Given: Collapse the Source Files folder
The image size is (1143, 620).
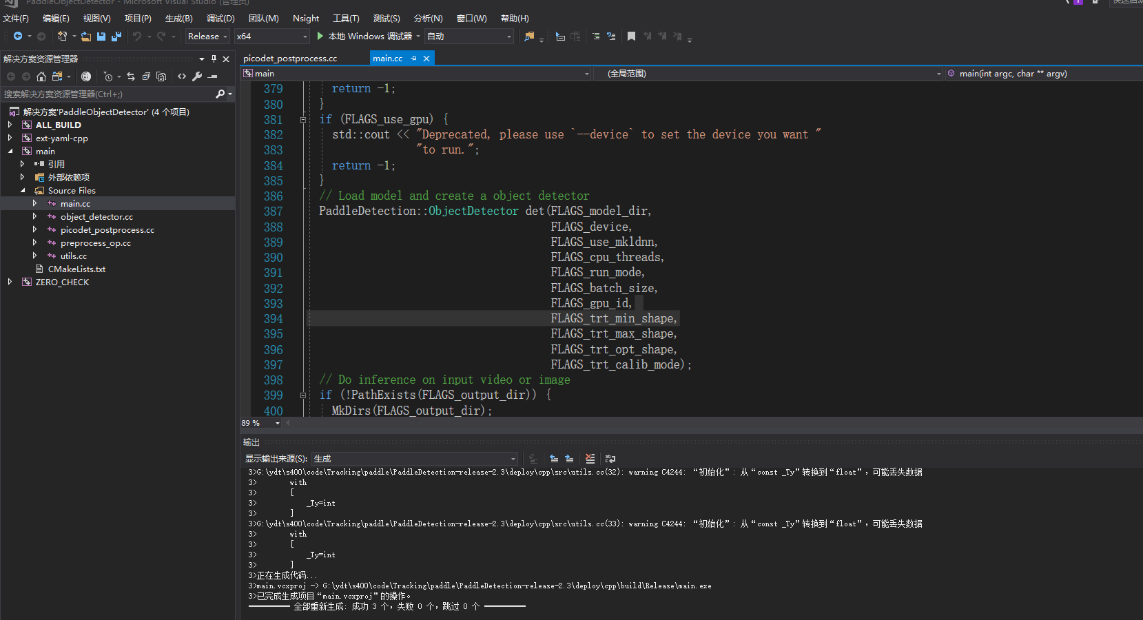Looking at the screenshot, I should [x=23, y=190].
